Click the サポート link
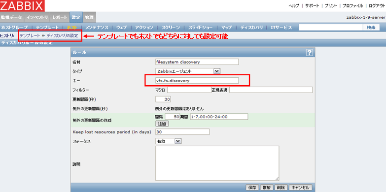 click(312, 5)
